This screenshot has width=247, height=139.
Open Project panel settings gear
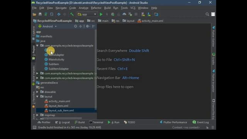pos(88,26)
